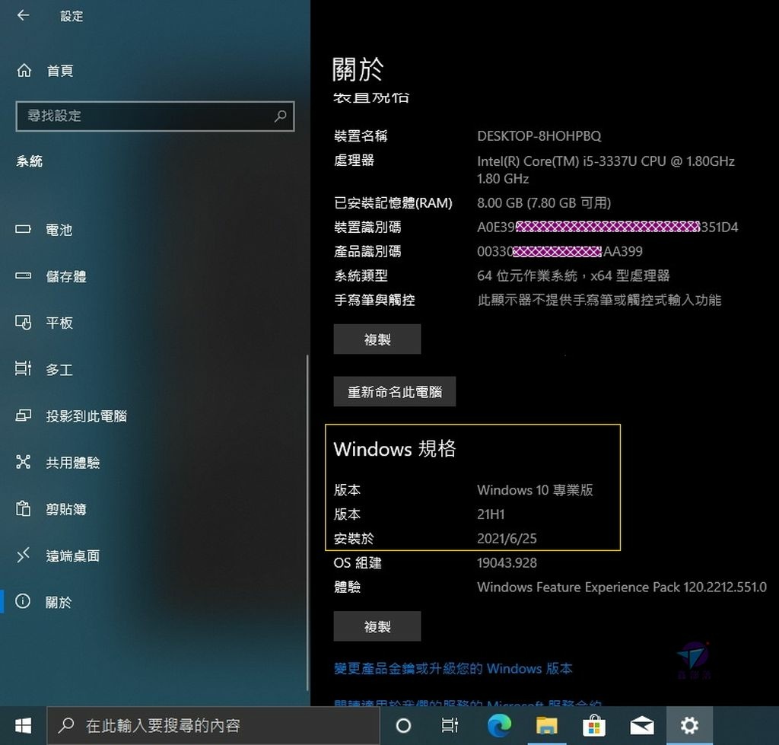Click 重新命名此電腦 button
The height and width of the screenshot is (745, 779).
395,392
